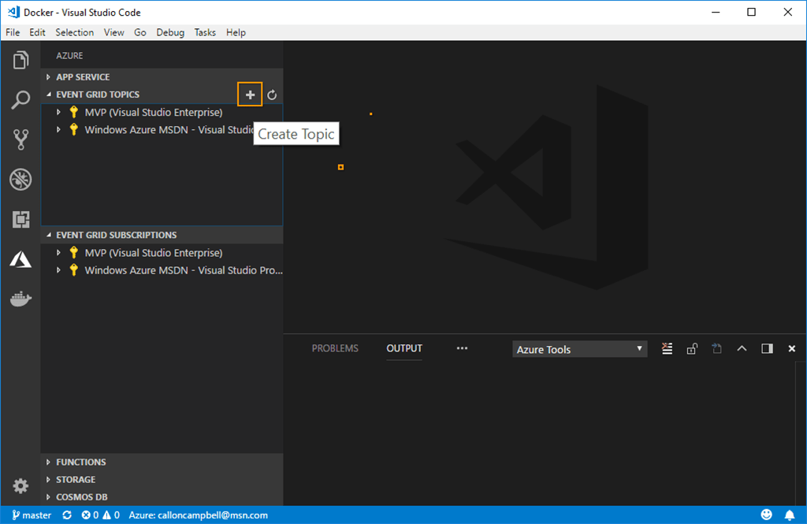Image resolution: width=807 pixels, height=524 pixels.
Task: Open the Debug menu
Action: click(x=170, y=32)
